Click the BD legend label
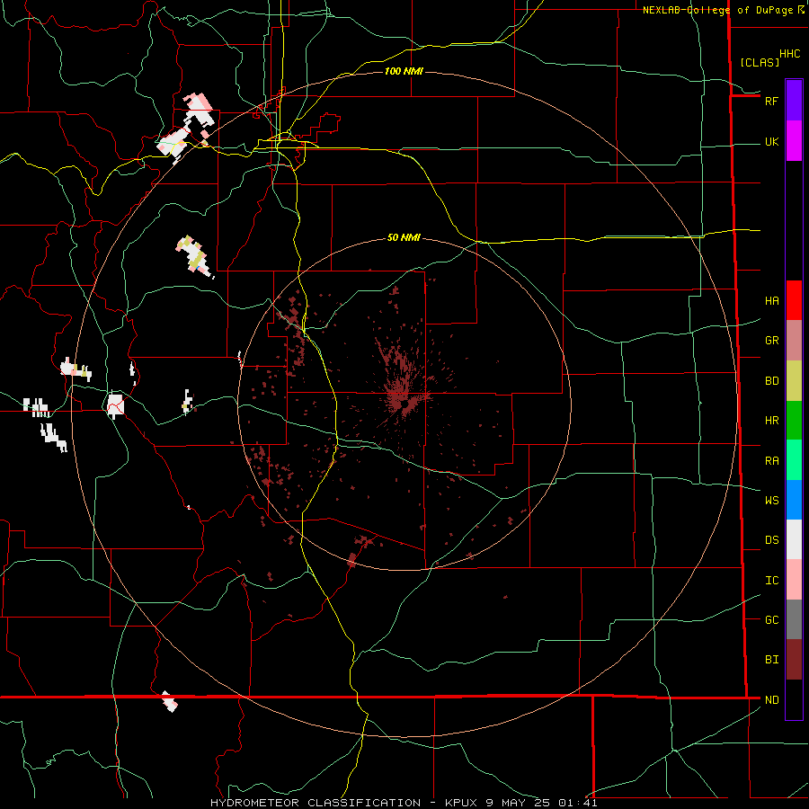 tap(771, 381)
